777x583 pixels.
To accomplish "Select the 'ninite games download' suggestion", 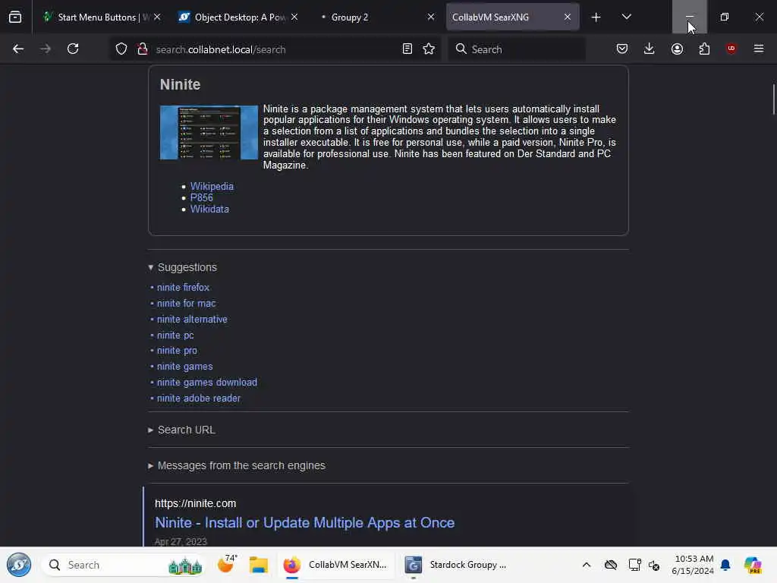I will click(x=207, y=383).
